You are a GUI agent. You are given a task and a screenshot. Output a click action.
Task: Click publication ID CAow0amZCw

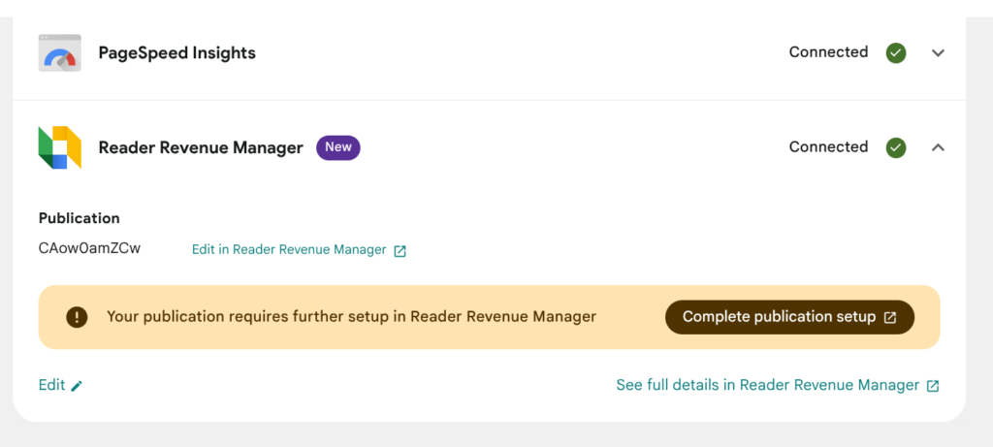(x=89, y=248)
